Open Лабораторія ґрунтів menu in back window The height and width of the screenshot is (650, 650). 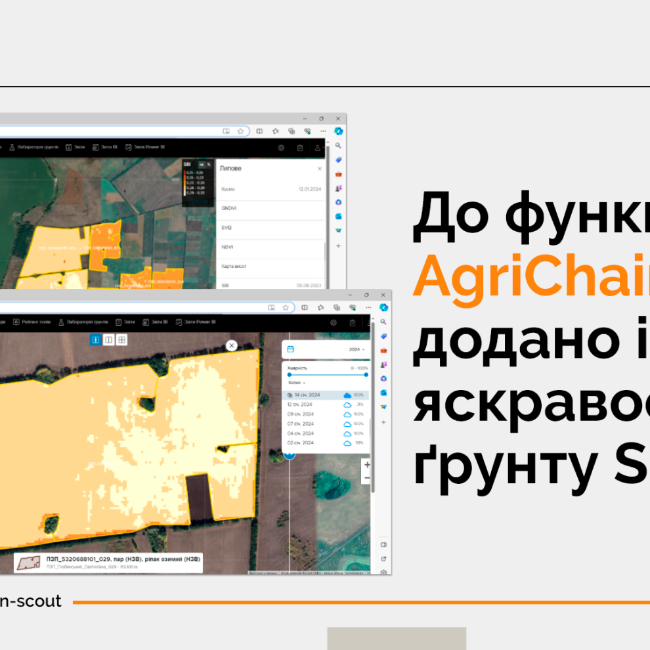click(x=34, y=147)
